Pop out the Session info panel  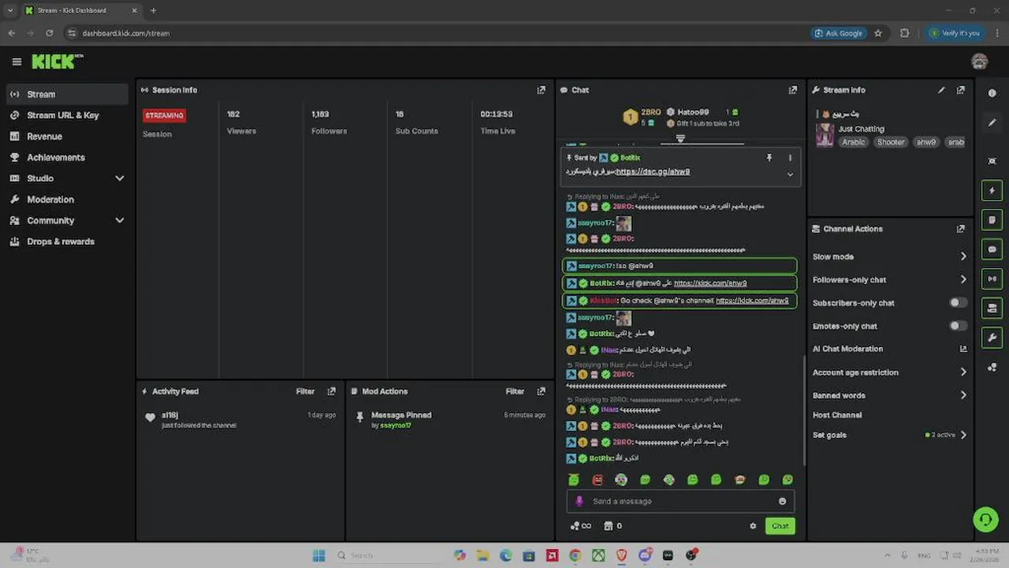tap(541, 90)
